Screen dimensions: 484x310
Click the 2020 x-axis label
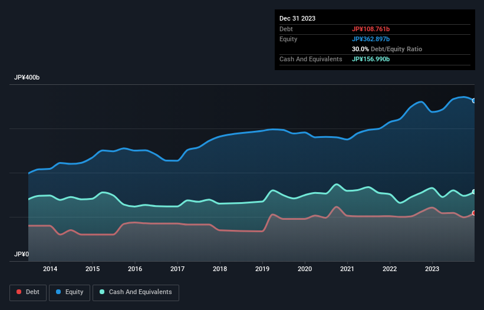305,269
